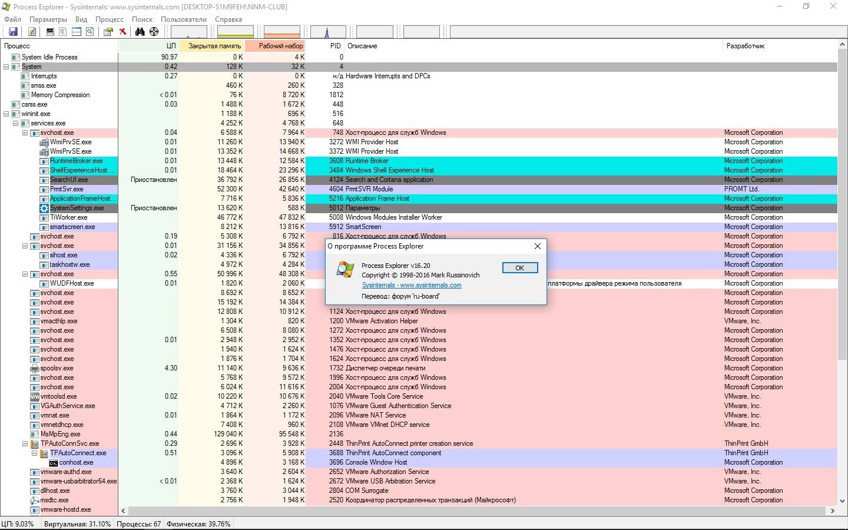Viewport: 848px width, 530px height.
Task: Click the Refresh Now toolbar icon
Action: (x=32, y=32)
